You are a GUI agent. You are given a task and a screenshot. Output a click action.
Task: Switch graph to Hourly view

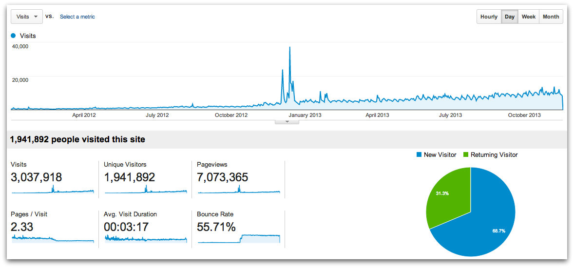pyautogui.click(x=489, y=17)
